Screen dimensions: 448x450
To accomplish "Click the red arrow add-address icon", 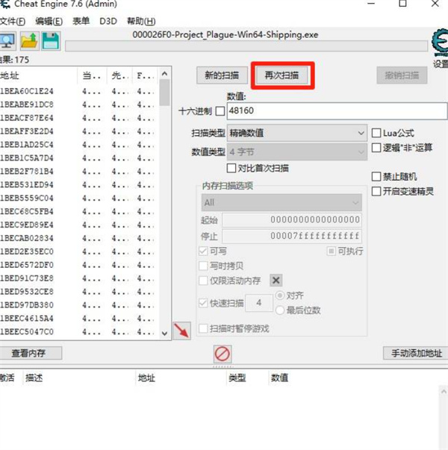I will point(181,330).
